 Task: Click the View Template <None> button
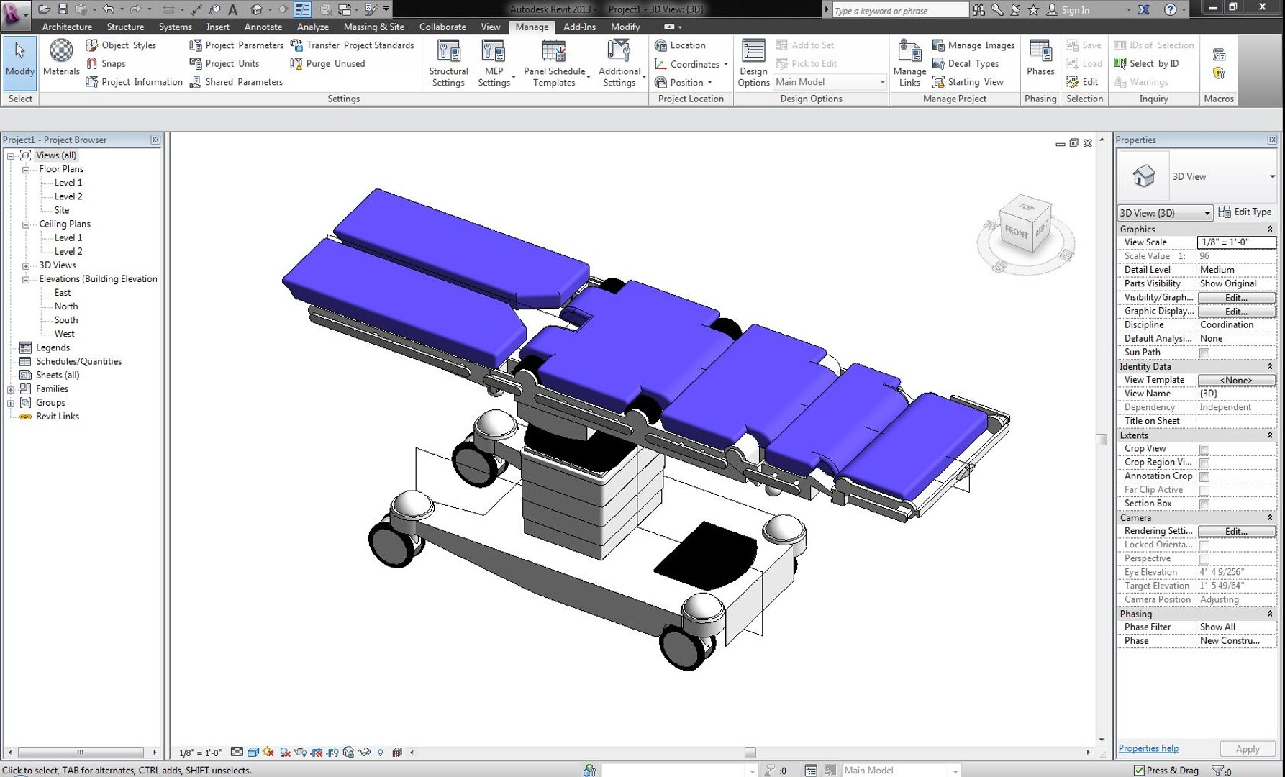pyautogui.click(x=1236, y=381)
